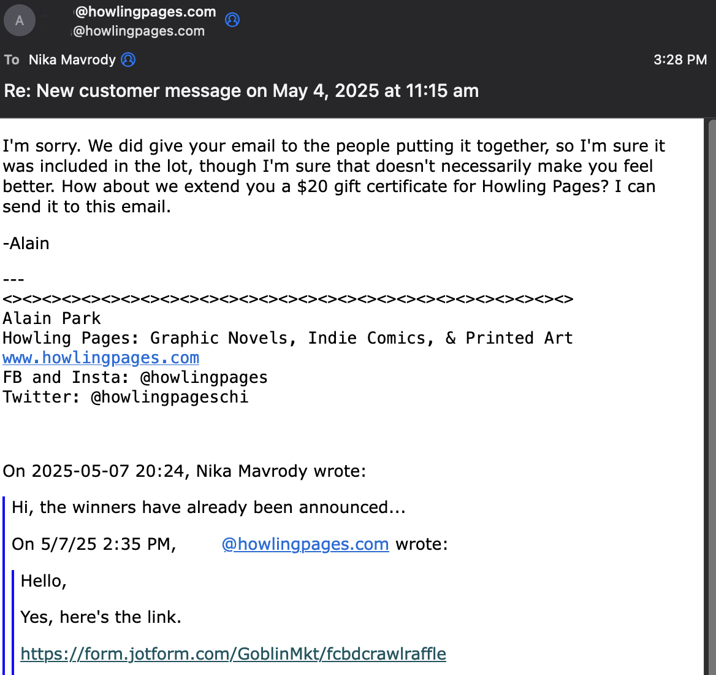Click quoted text about winners already announced

coord(208,507)
